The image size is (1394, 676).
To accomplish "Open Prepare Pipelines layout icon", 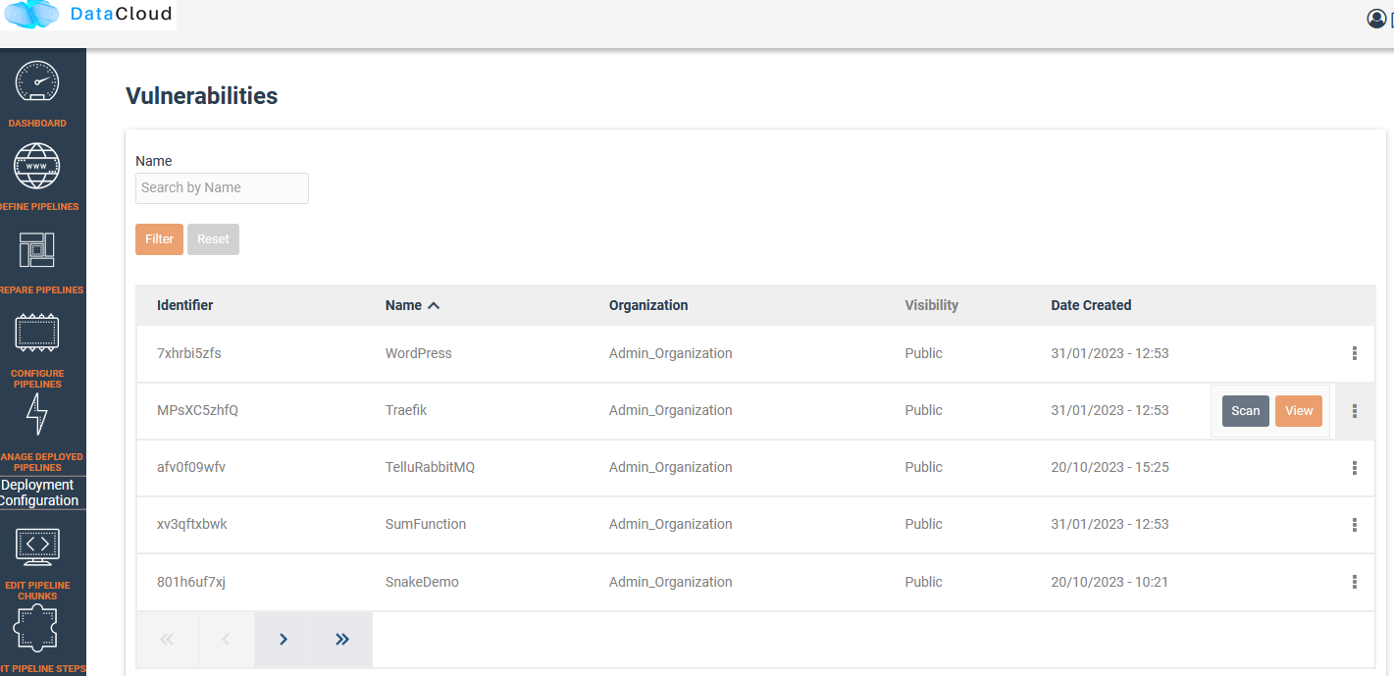I will 37,249.
